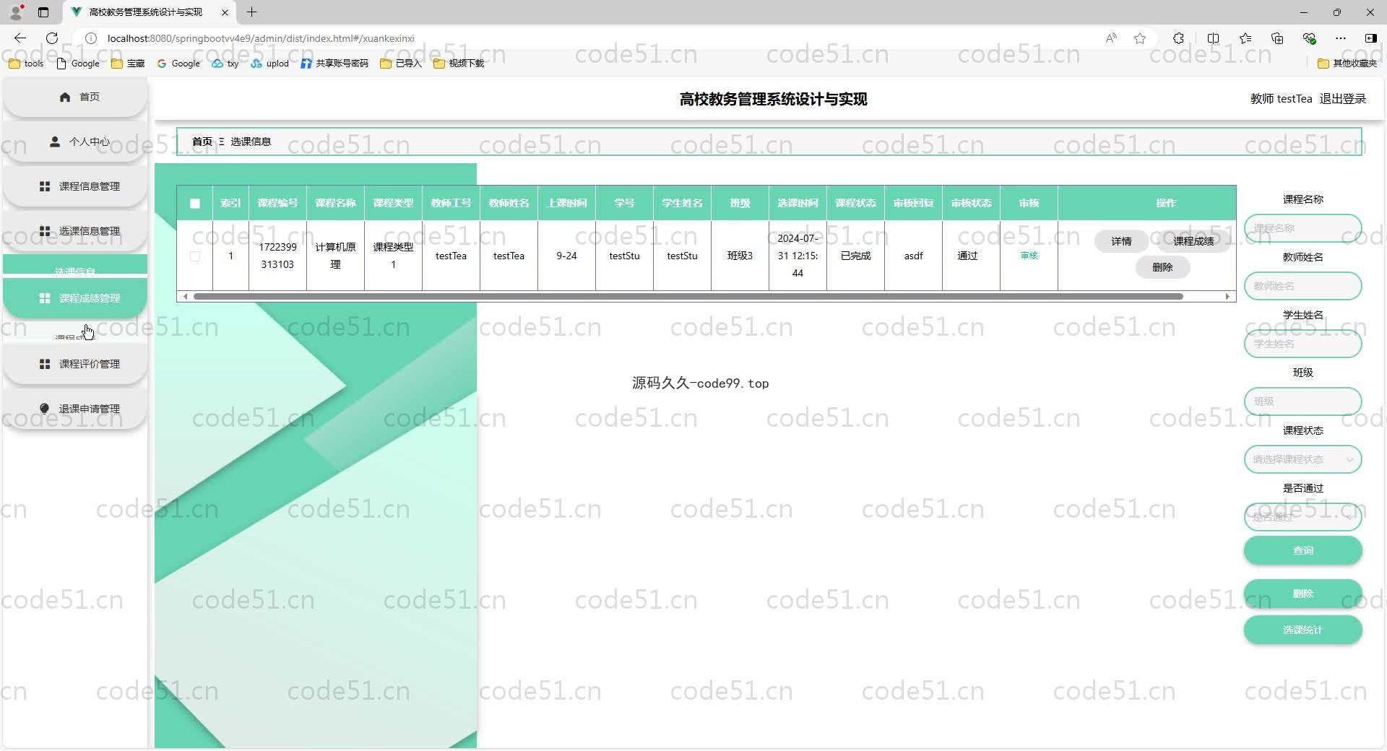The height and width of the screenshot is (751, 1387).
Task: Click 退出登录 link
Action: (1342, 99)
